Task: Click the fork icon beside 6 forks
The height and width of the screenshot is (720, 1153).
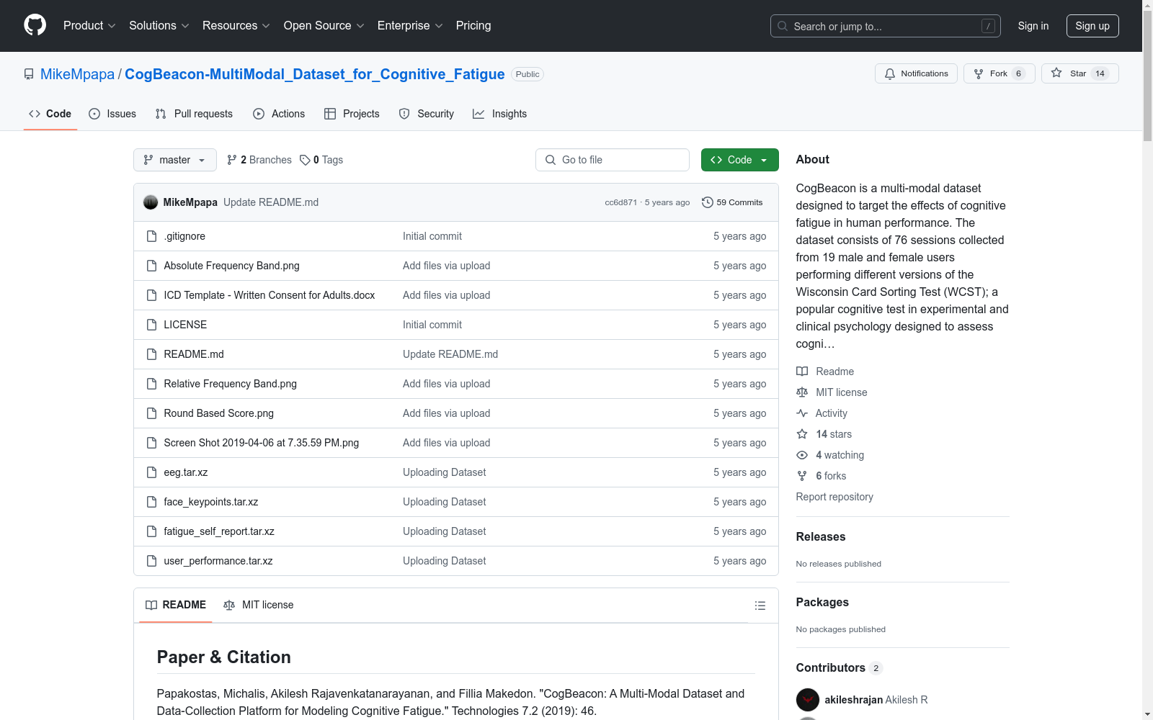Action: 802,476
